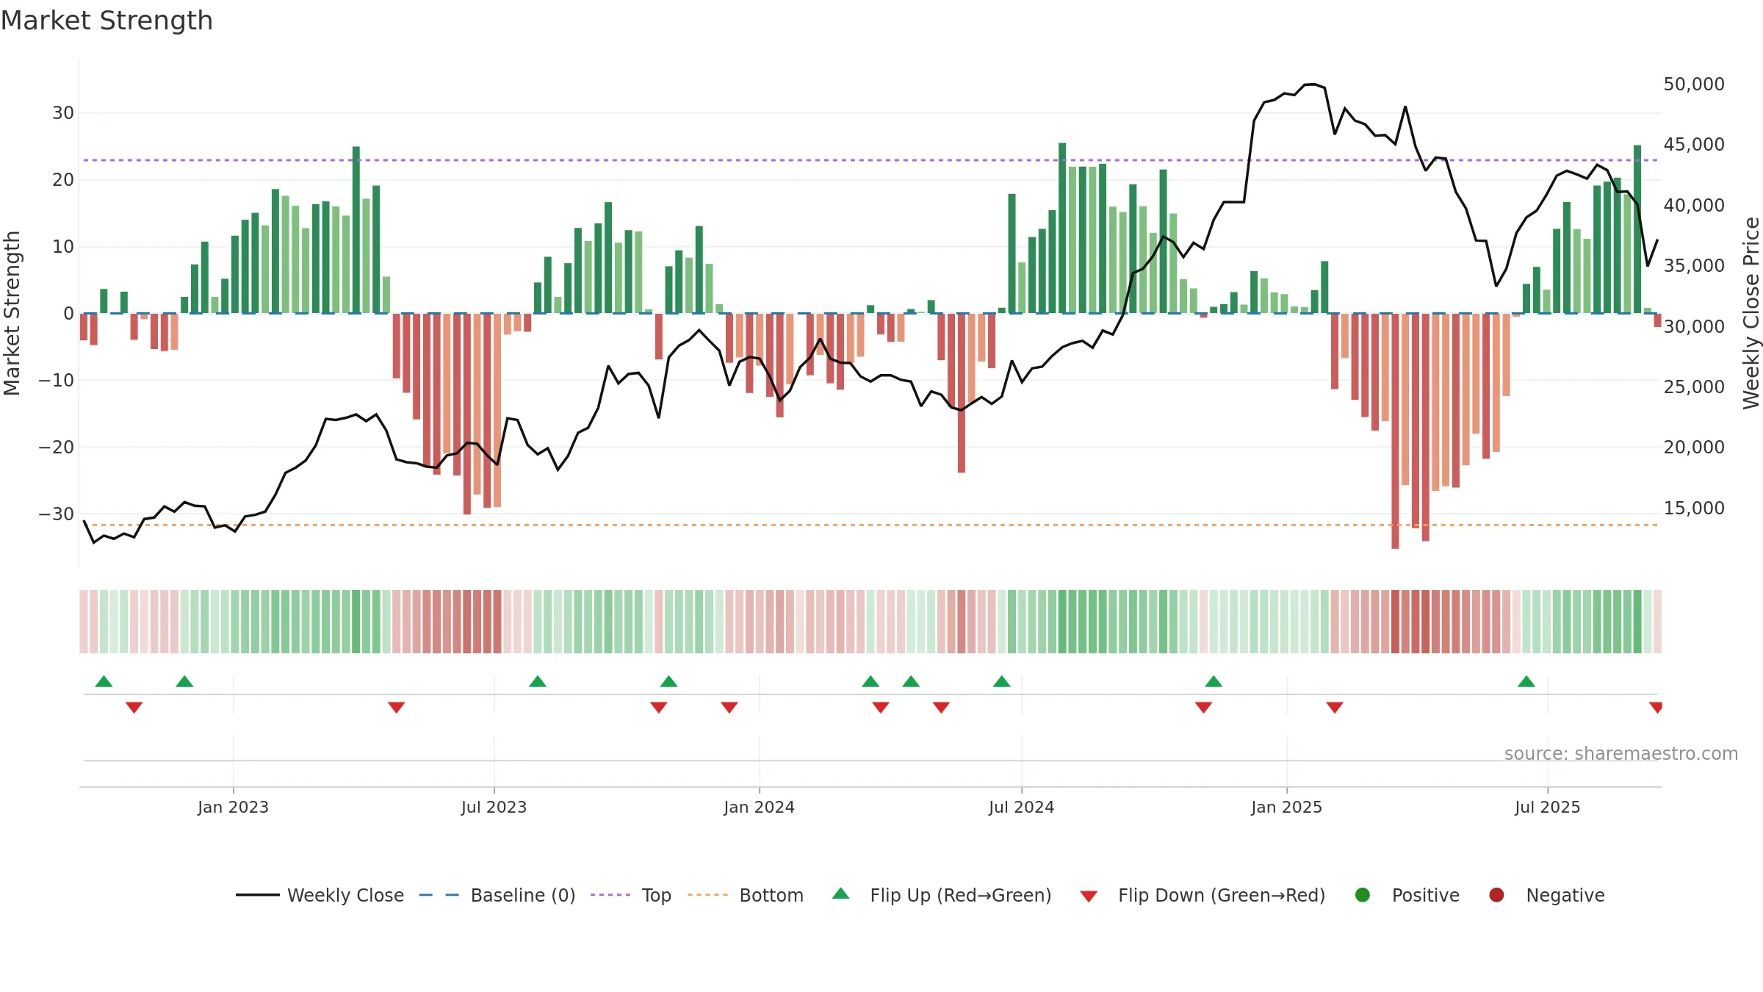Click the orange dotted Bottom line sample in legend
Screen dimensions: 1763x992
(708, 895)
